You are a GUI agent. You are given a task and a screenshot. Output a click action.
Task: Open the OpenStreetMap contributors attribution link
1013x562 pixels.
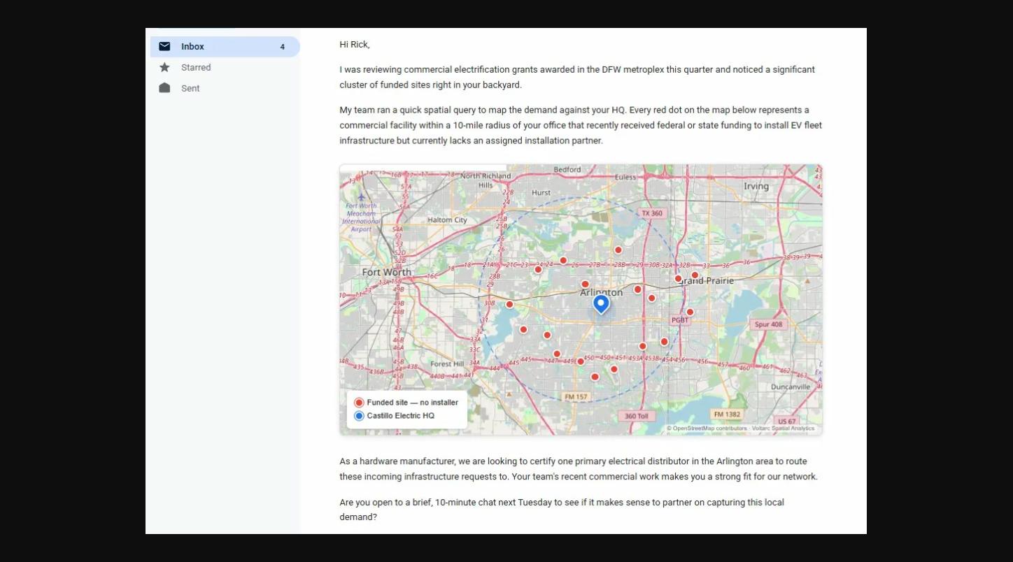[708, 427]
